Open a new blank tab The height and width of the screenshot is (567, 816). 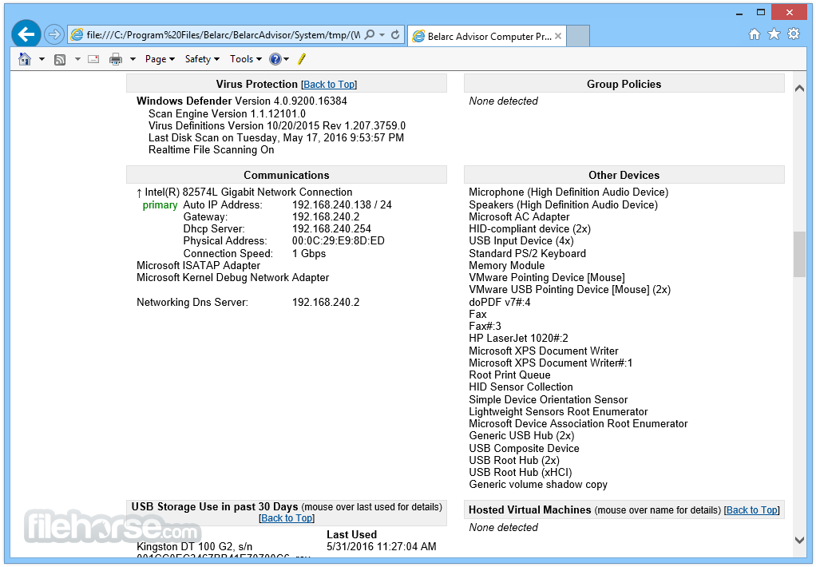pyautogui.click(x=577, y=36)
